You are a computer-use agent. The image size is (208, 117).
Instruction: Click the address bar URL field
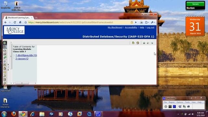pyautogui.click(x=79, y=22)
